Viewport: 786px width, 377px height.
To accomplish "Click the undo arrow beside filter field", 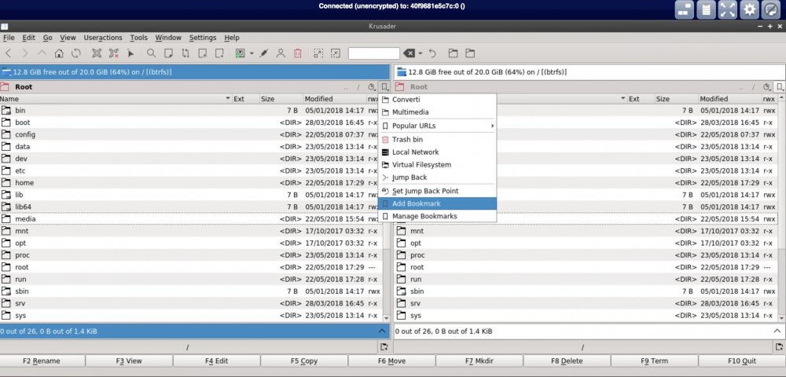I will tap(432, 53).
